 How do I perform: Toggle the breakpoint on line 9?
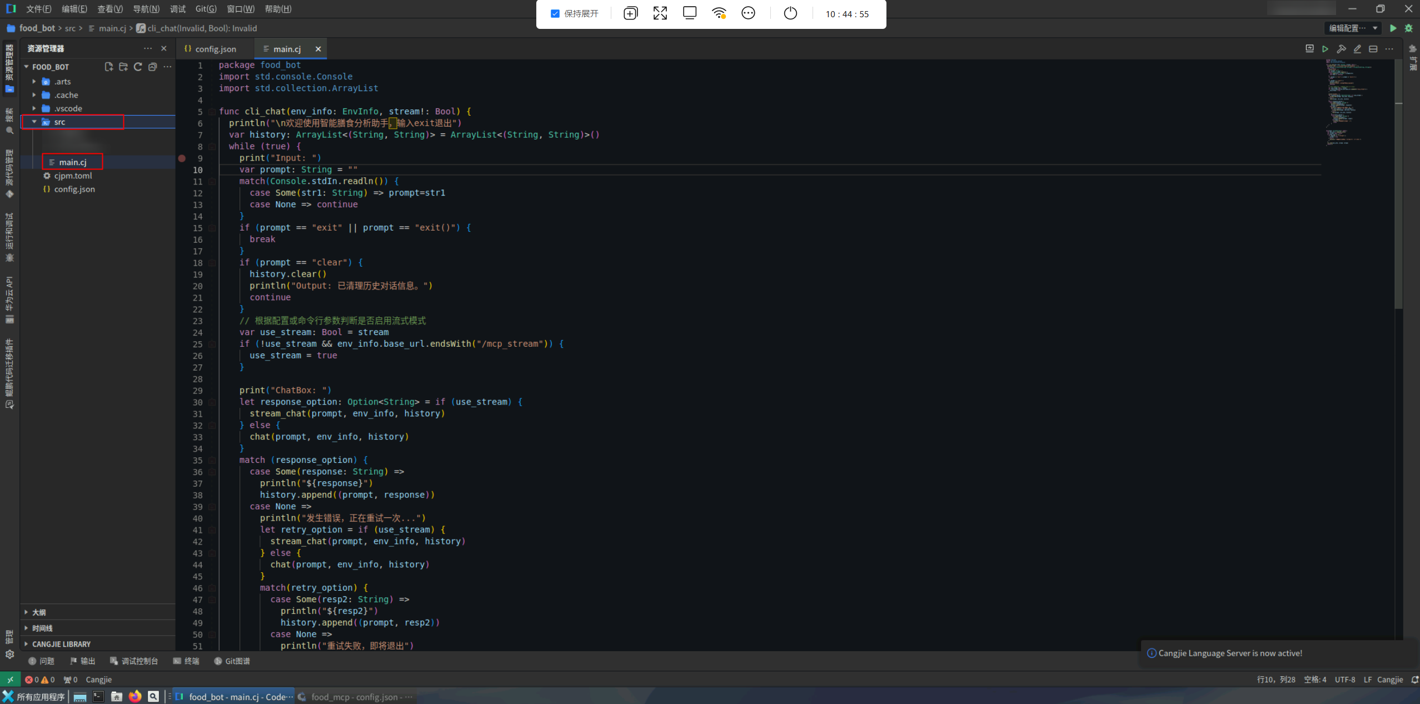coord(182,158)
